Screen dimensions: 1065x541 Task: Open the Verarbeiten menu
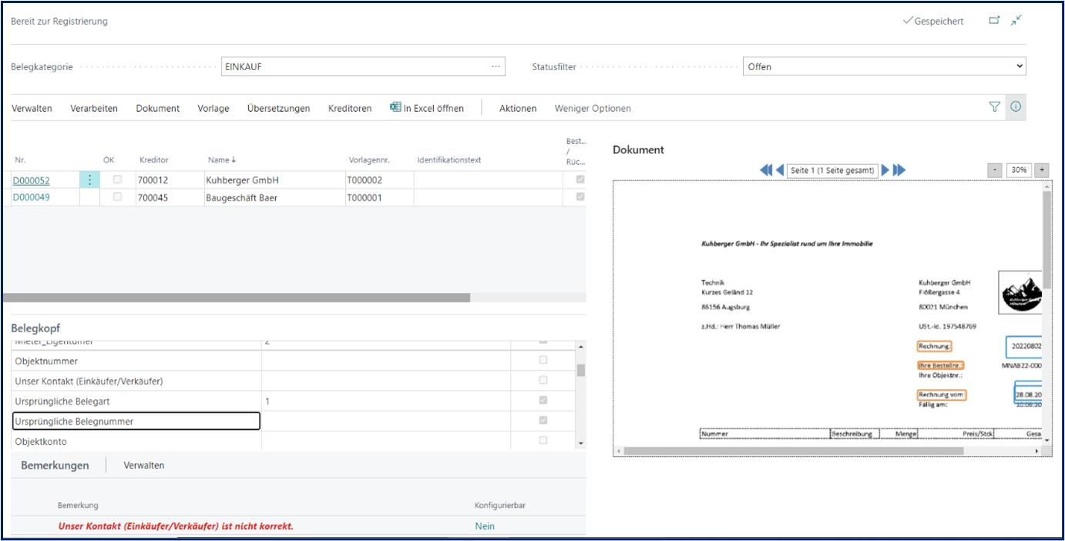94,109
